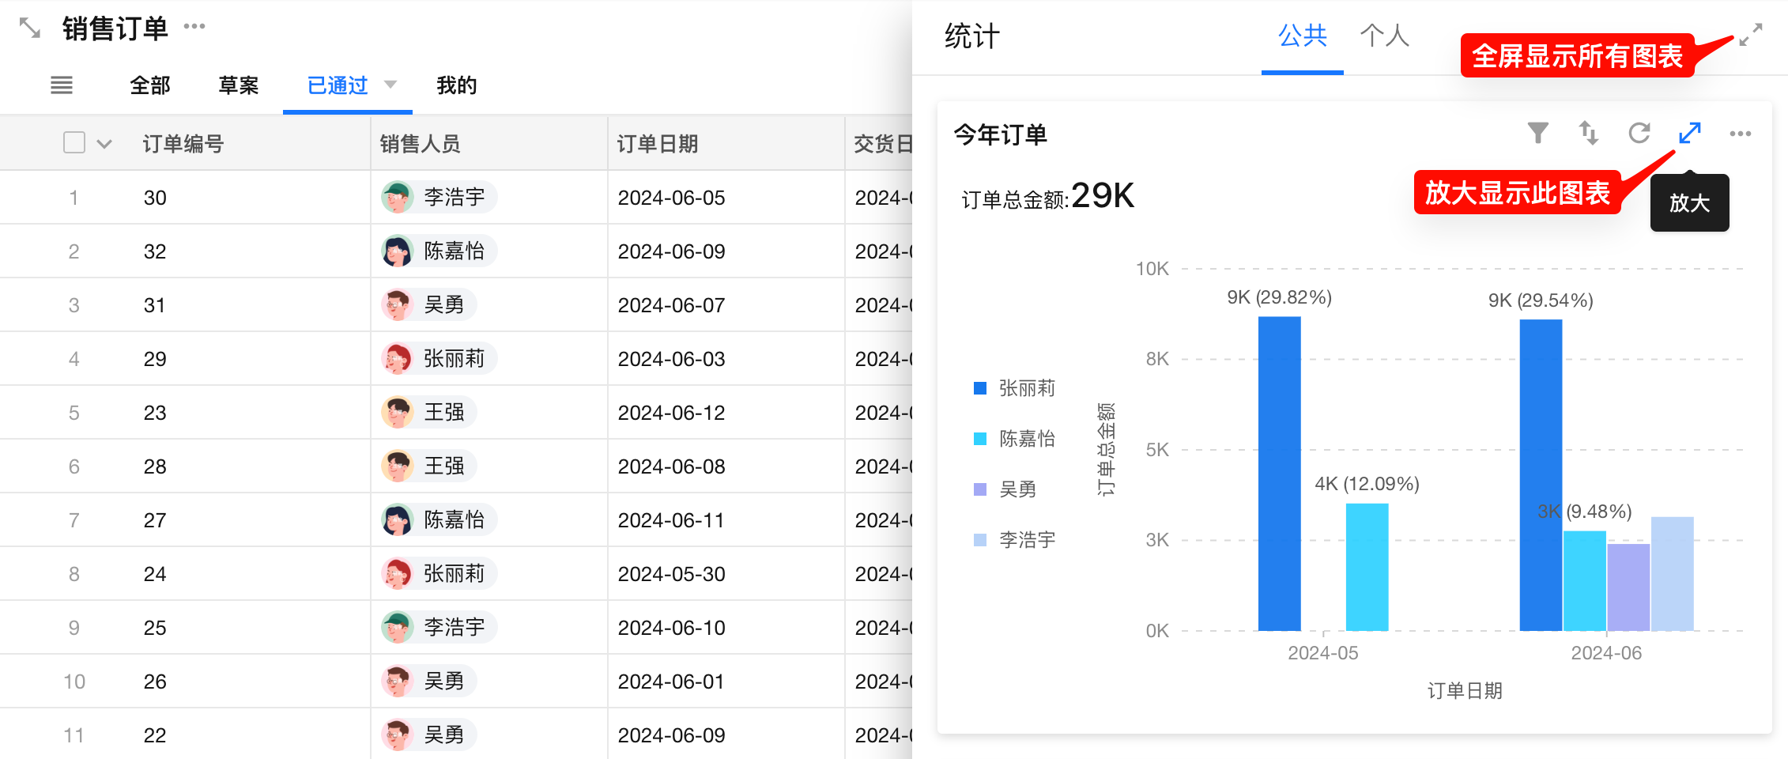The width and height of the screenshot is (1788, 759).
Task: Click the 陈嘉怡 color swatch in legend
Action: (x=980, y=439)
